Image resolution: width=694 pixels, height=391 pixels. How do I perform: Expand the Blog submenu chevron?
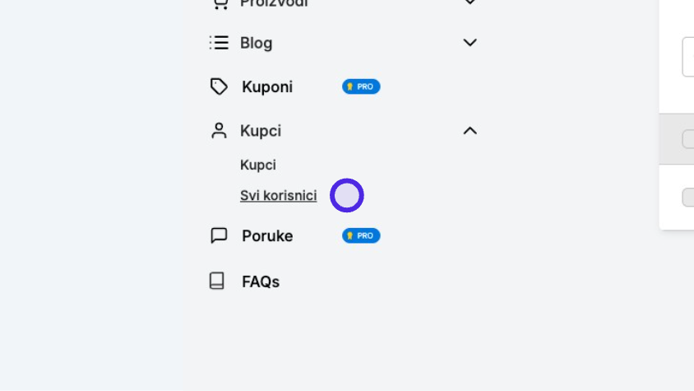pos(470,43)
